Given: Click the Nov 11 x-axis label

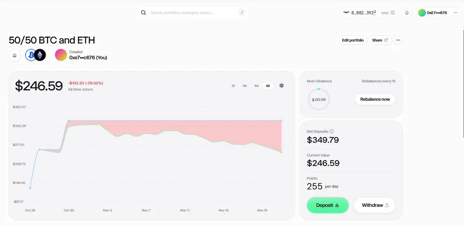Looking at the screenshot, I should point(185,211).
